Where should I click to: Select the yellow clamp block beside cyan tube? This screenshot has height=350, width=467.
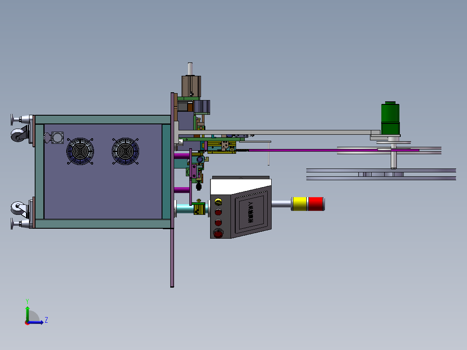pos(199,208)
